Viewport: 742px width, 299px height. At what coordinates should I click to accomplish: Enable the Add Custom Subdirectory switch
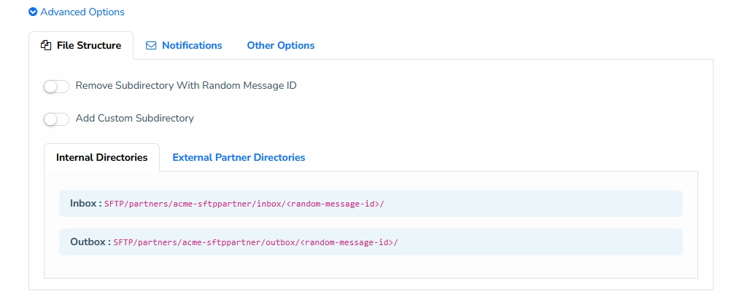coord(56,119)
